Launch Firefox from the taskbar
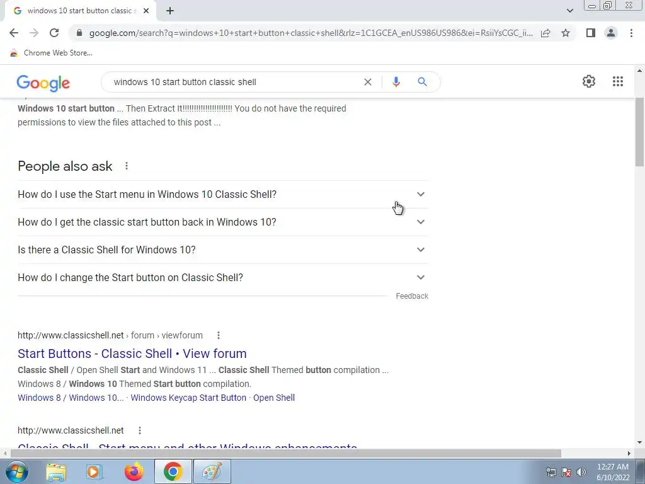 (134, 471)
